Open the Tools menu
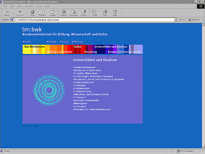 point(39,6)
